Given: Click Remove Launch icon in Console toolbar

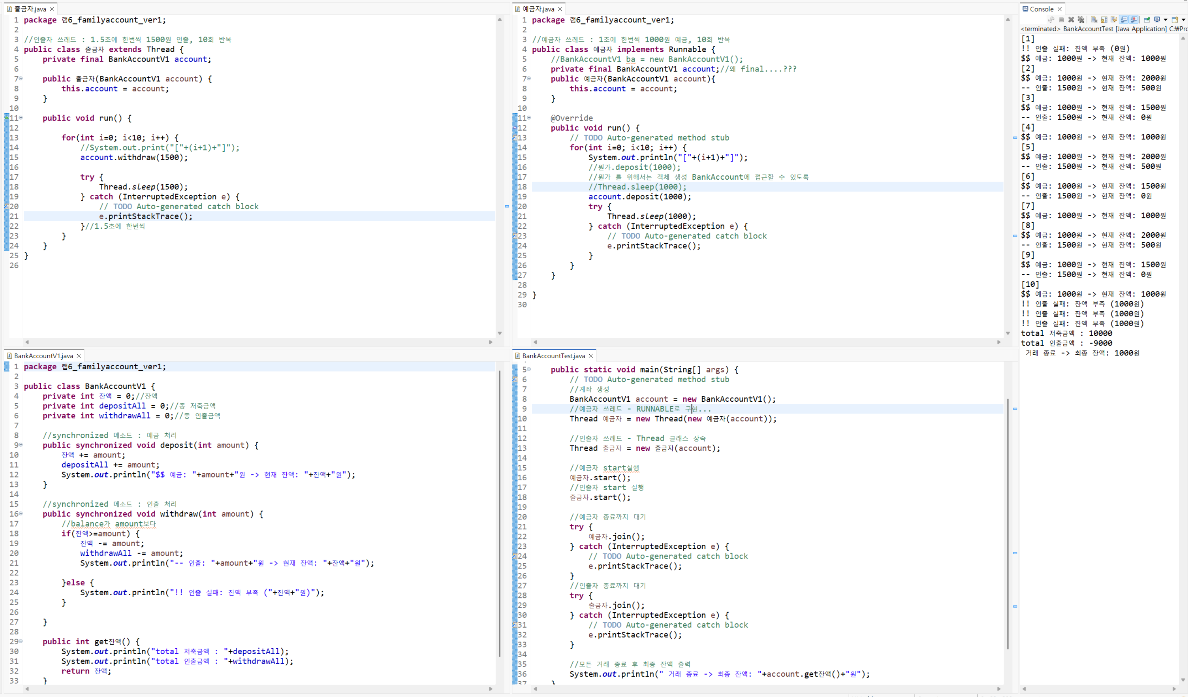Looking at the screenshot, I should point(1071,20).
